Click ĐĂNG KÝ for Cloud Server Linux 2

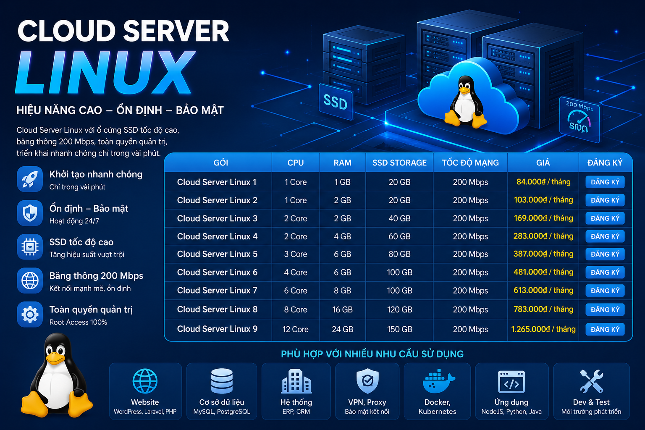click(x=605, y=200)
